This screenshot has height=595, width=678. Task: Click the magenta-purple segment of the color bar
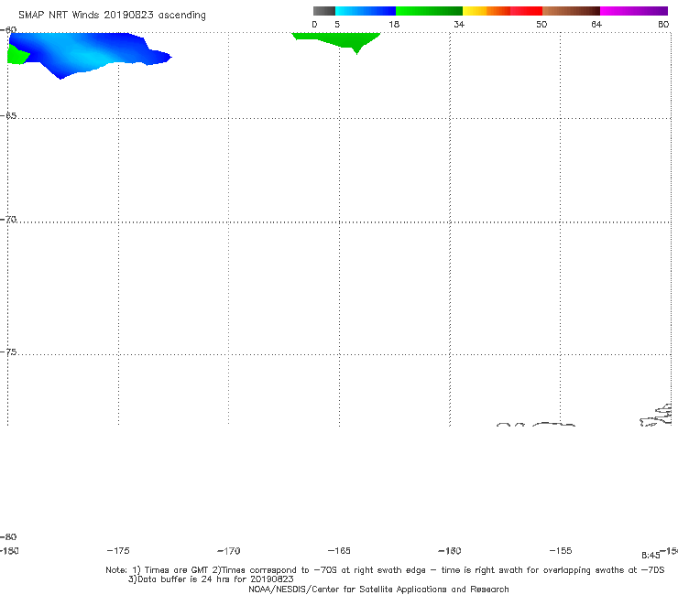tap(634, 11)
